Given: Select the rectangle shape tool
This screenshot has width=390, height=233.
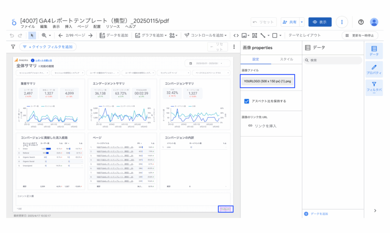Looking at the screenshot, I should (275, 35).
